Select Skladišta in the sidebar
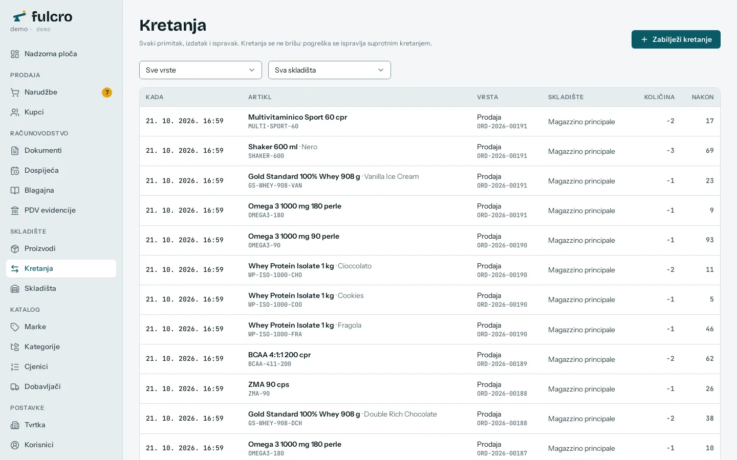Image resolution: width=737 pixels, height=460 pixels. (x=61, y=289)
